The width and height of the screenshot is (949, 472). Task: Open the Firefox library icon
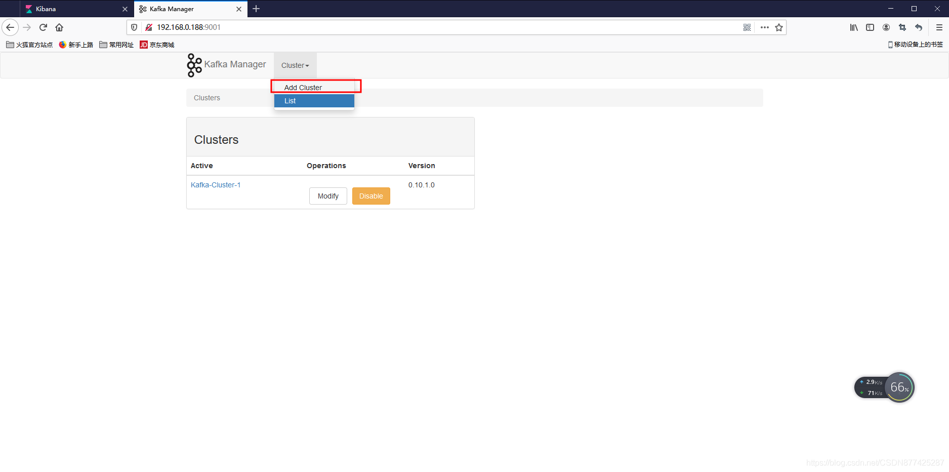pyautogui.click(x=854, y=27)
